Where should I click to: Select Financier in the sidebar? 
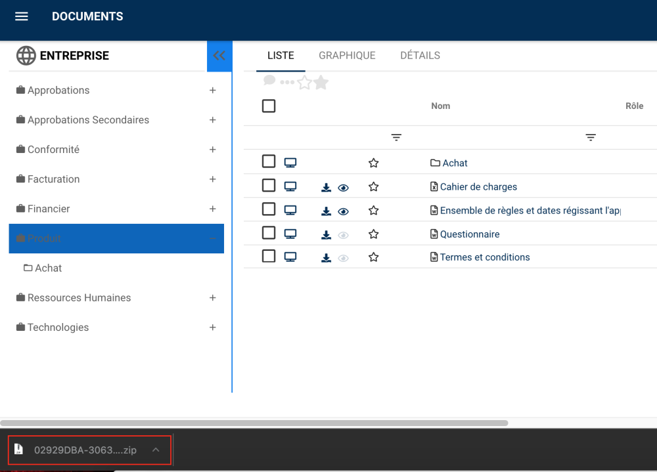(49, 209)
